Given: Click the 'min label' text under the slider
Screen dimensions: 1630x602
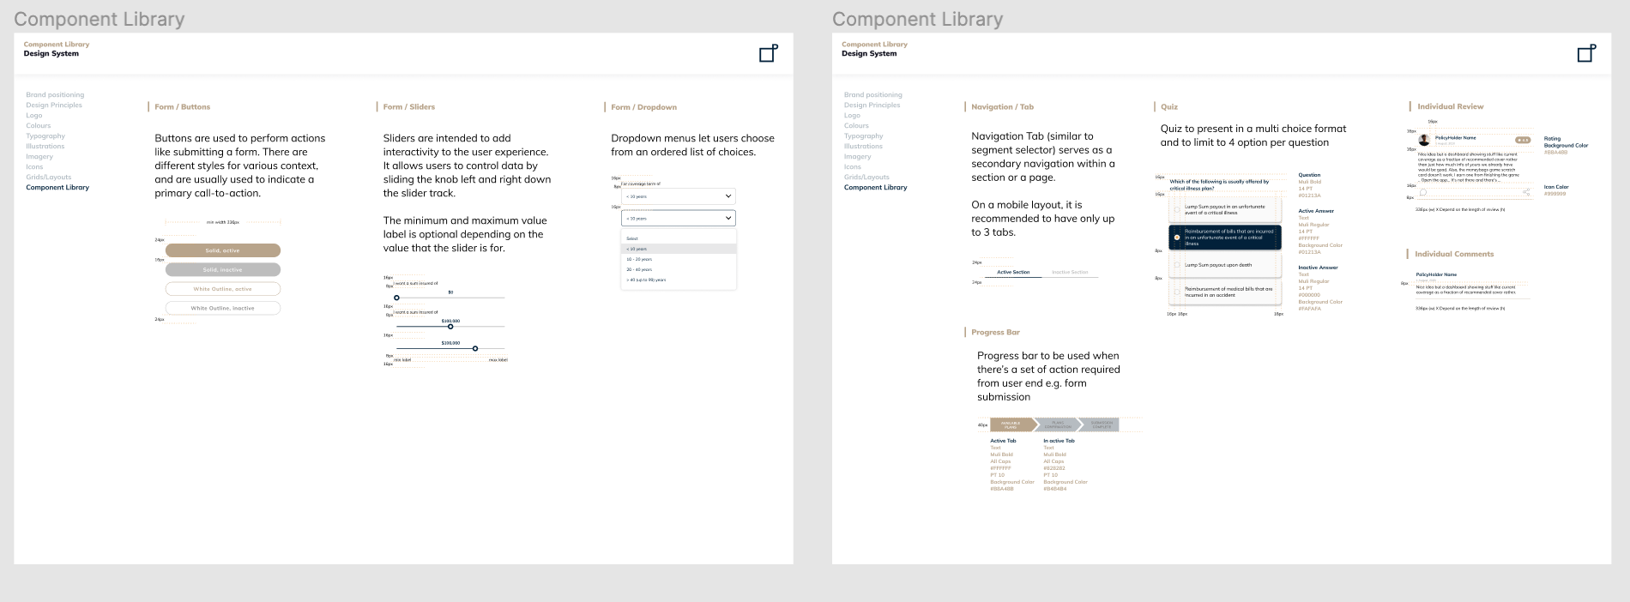Looking at the screenshot, I should click(402, 360).
